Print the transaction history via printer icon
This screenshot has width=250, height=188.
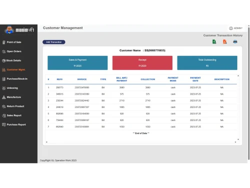coord(235,42)
